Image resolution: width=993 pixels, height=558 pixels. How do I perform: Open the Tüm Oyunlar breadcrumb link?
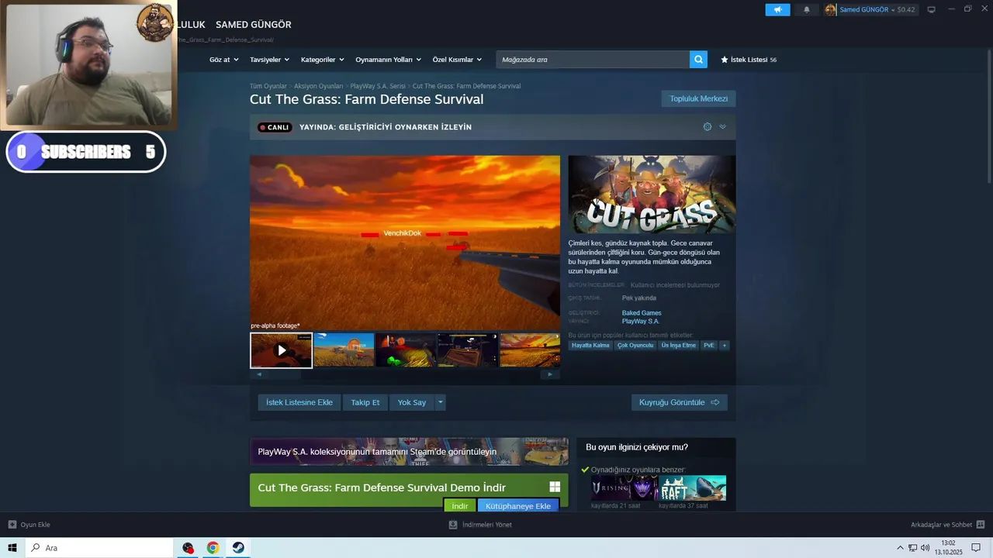pos(268,86)
